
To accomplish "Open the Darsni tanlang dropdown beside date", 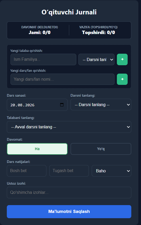I will (x=101, y=105).
